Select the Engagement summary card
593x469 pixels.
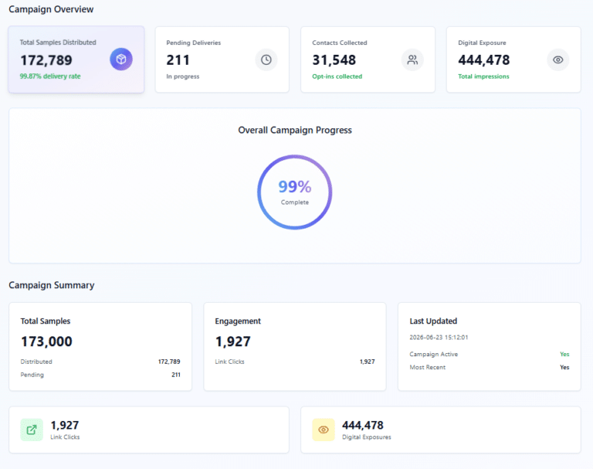coord(295,346)
